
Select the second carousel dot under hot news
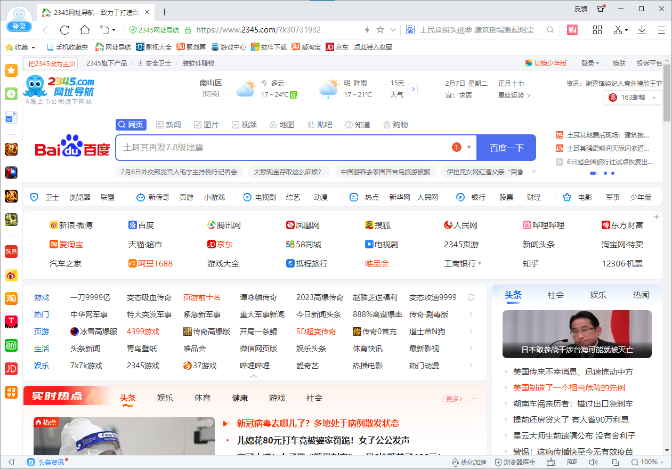click(x=605, y=173)
